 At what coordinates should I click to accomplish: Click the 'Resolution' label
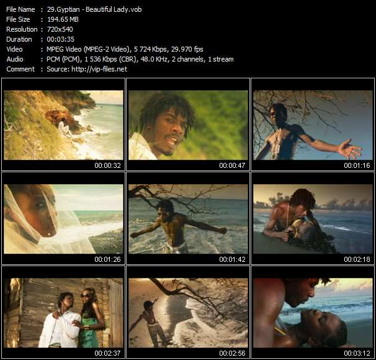pyautogui.click(x=22, y=29)
